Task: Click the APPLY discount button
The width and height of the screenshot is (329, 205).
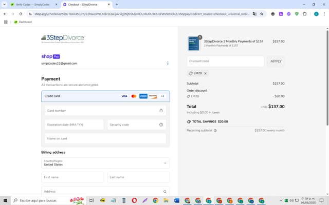Action: 276,61
